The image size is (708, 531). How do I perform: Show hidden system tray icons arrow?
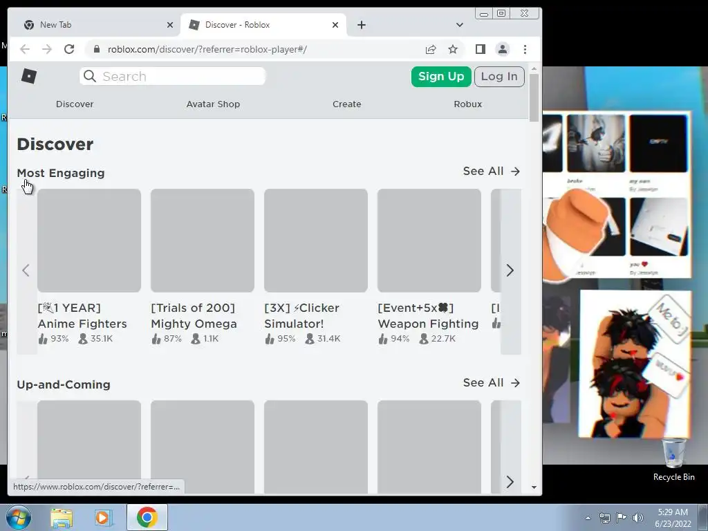click(x=588, y=518)
